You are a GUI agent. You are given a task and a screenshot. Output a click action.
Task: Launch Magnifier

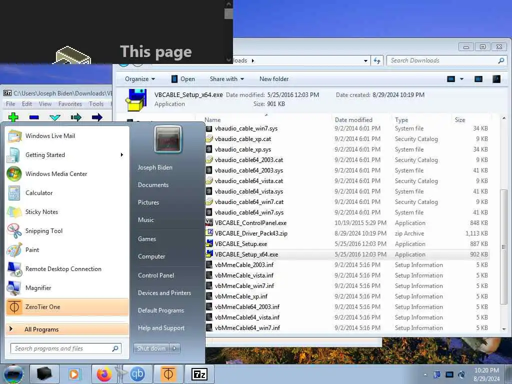coord(67,287)
